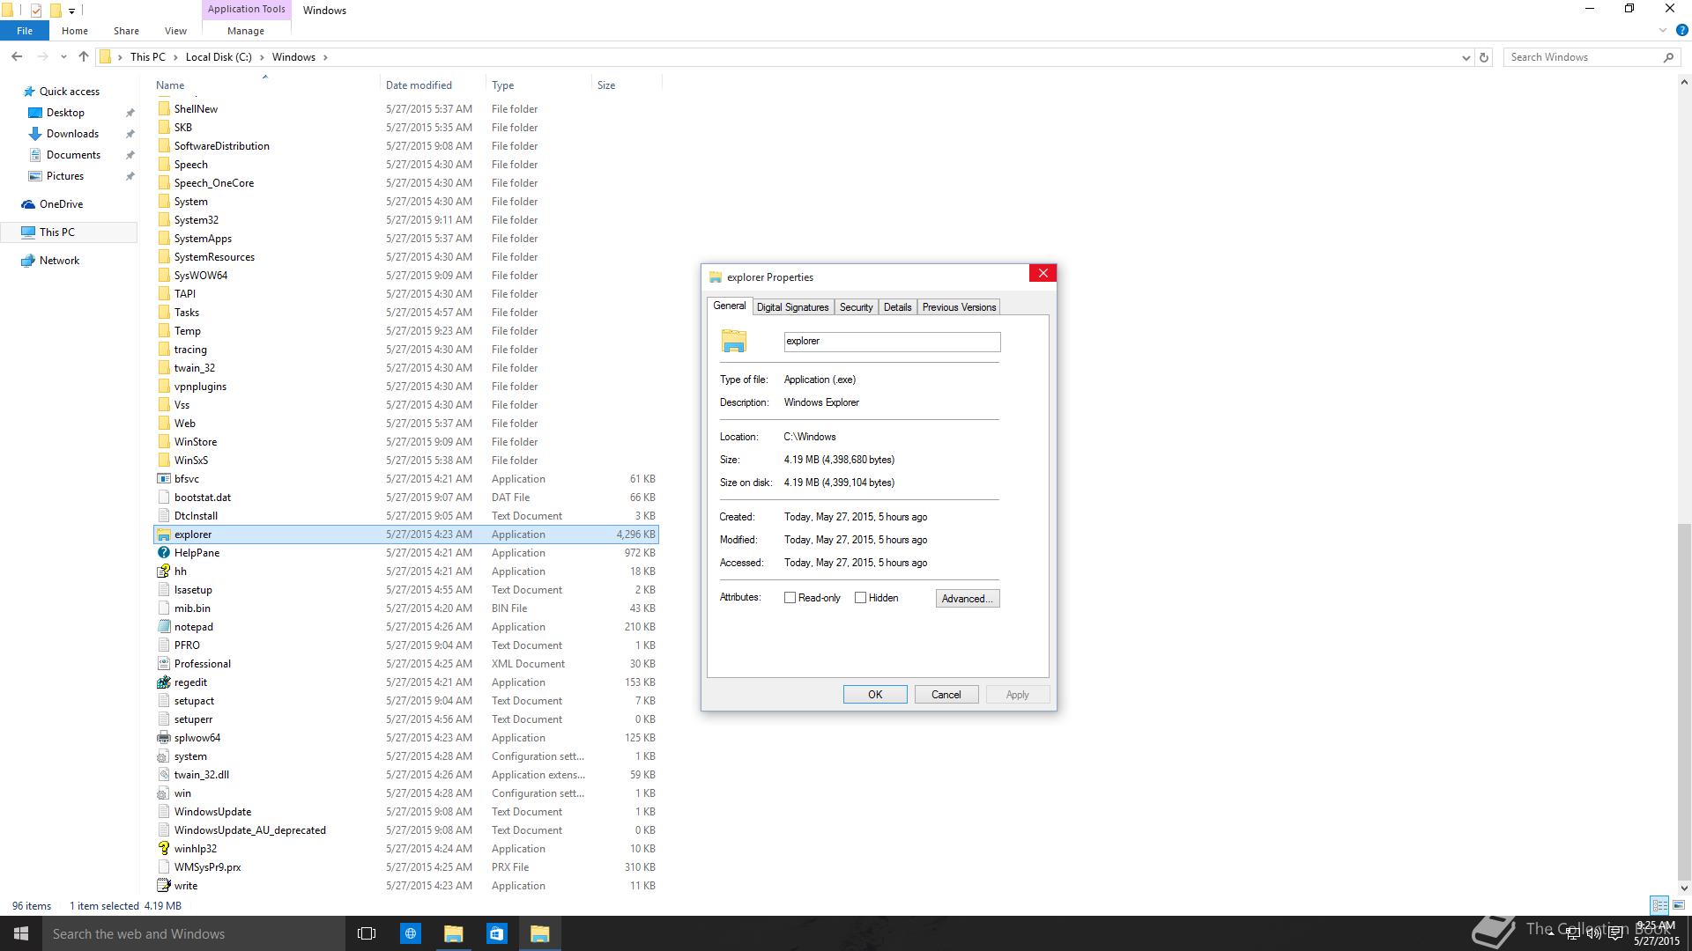The height and width of the screenshot is (951, 1692).
Task: Select the WMSysPr9.prx file
Action: click(406, 867)
